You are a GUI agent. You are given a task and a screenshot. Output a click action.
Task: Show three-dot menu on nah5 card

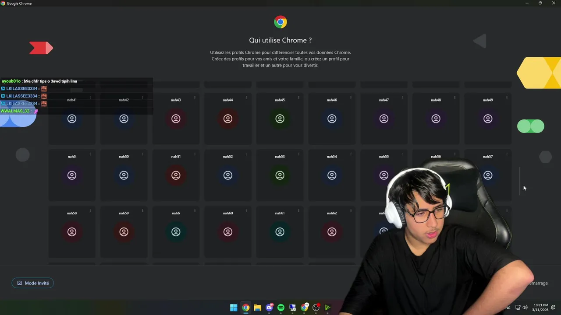[91, 154]
